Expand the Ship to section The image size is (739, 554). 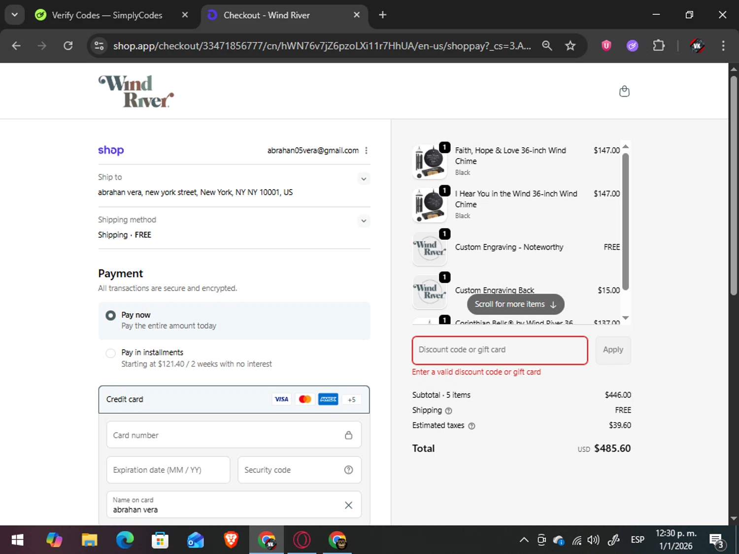coord(364,179)
